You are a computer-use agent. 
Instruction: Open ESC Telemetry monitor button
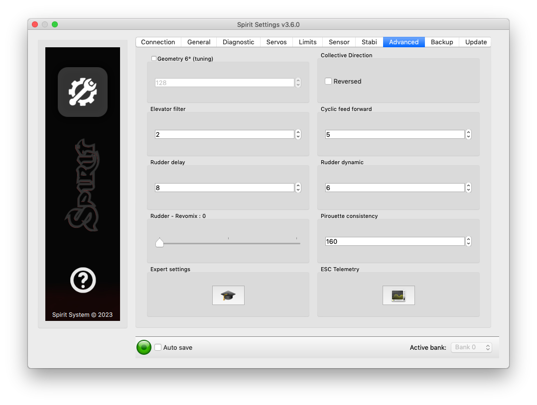tap(399, 295)
